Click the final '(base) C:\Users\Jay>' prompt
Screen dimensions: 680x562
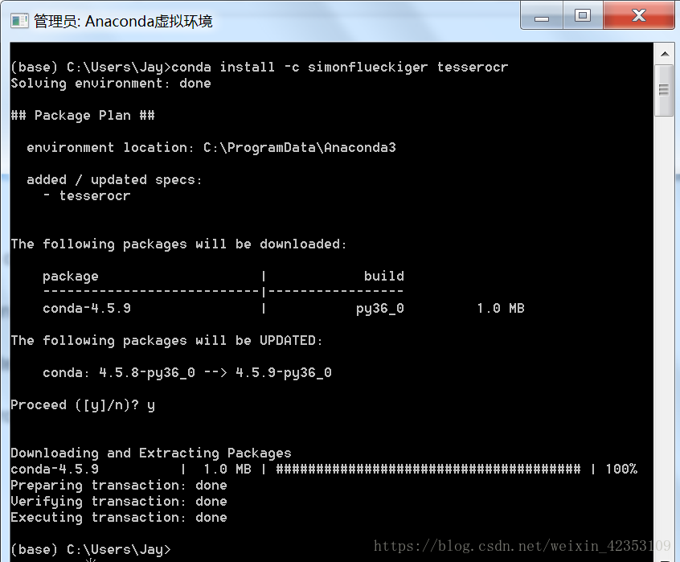coord(91,549)
